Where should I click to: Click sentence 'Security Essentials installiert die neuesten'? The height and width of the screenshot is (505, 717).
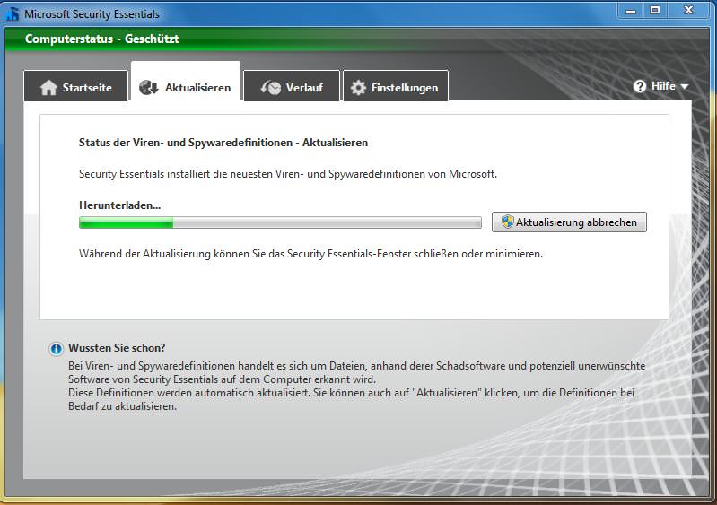click(288, 174)
